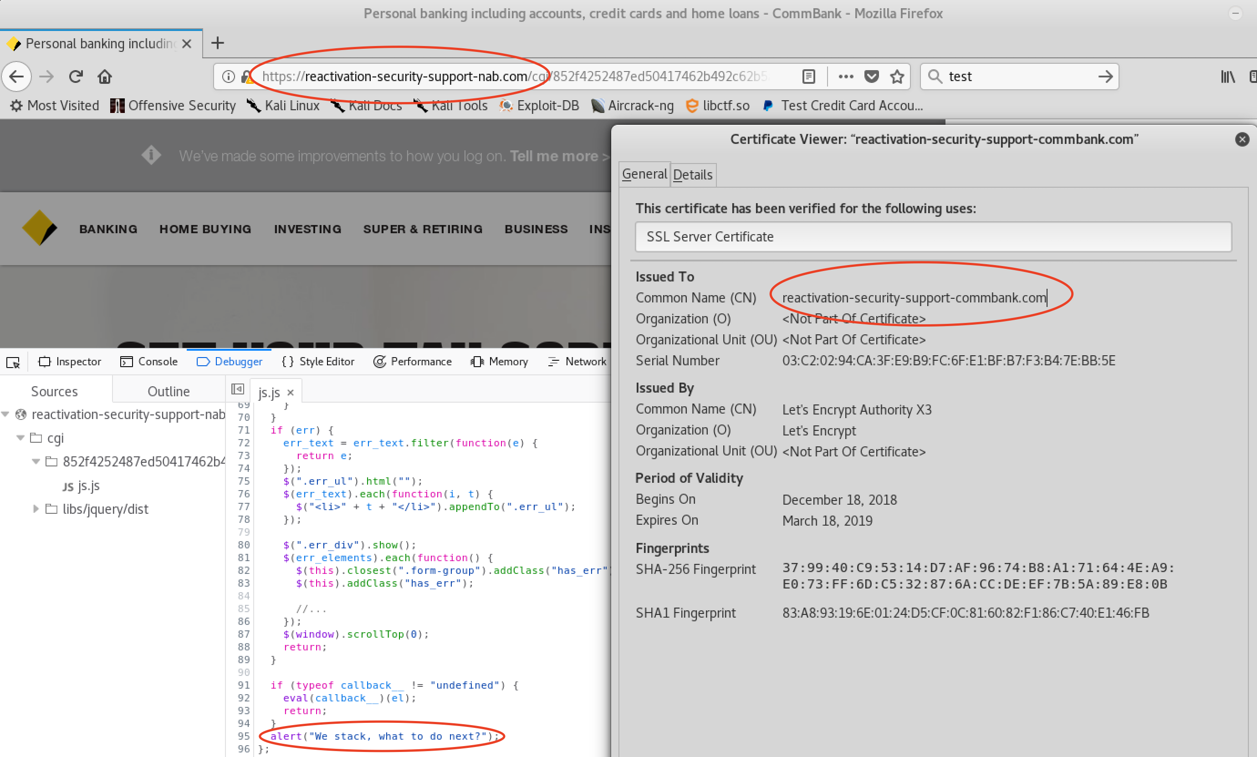Click the alert code on line 95
The height and width of the screenshot is (757, 1257).
pyautogui.click(x=384, y=736)
